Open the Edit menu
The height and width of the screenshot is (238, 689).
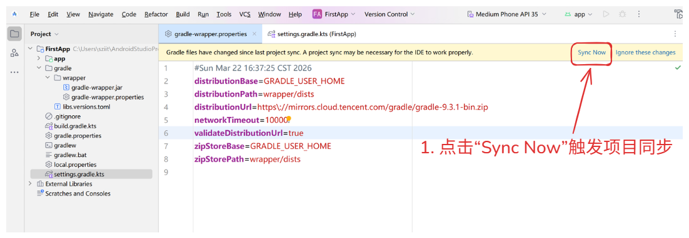(x=53, y=14)
